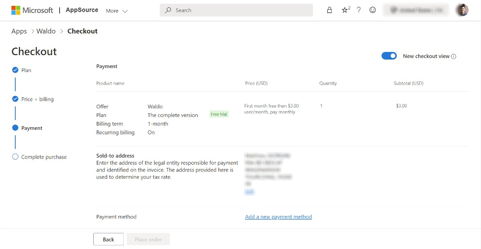Click the Price (USD) column header
481x249 pixels.
pyautogui.click(x=256, y=83)
